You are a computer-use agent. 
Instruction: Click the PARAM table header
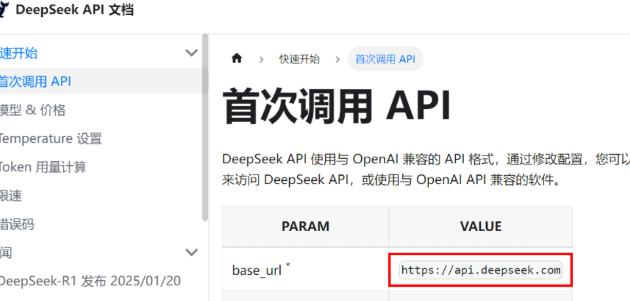pos(306,227)
